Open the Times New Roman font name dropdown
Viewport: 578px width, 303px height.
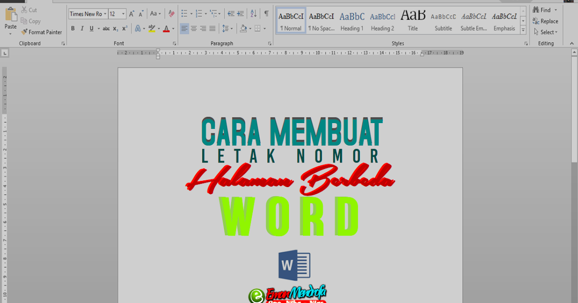105,14
